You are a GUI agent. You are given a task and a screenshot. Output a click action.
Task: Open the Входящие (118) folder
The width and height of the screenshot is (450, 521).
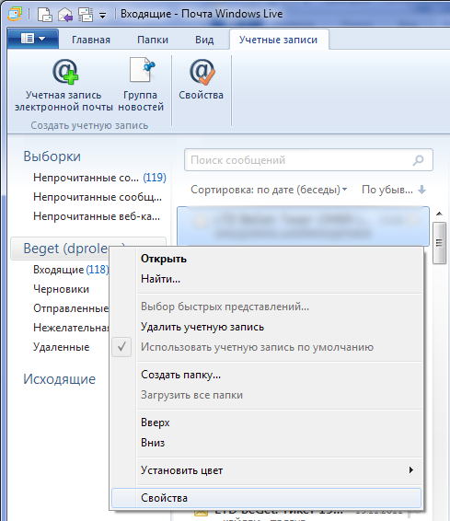pos(71,270)
